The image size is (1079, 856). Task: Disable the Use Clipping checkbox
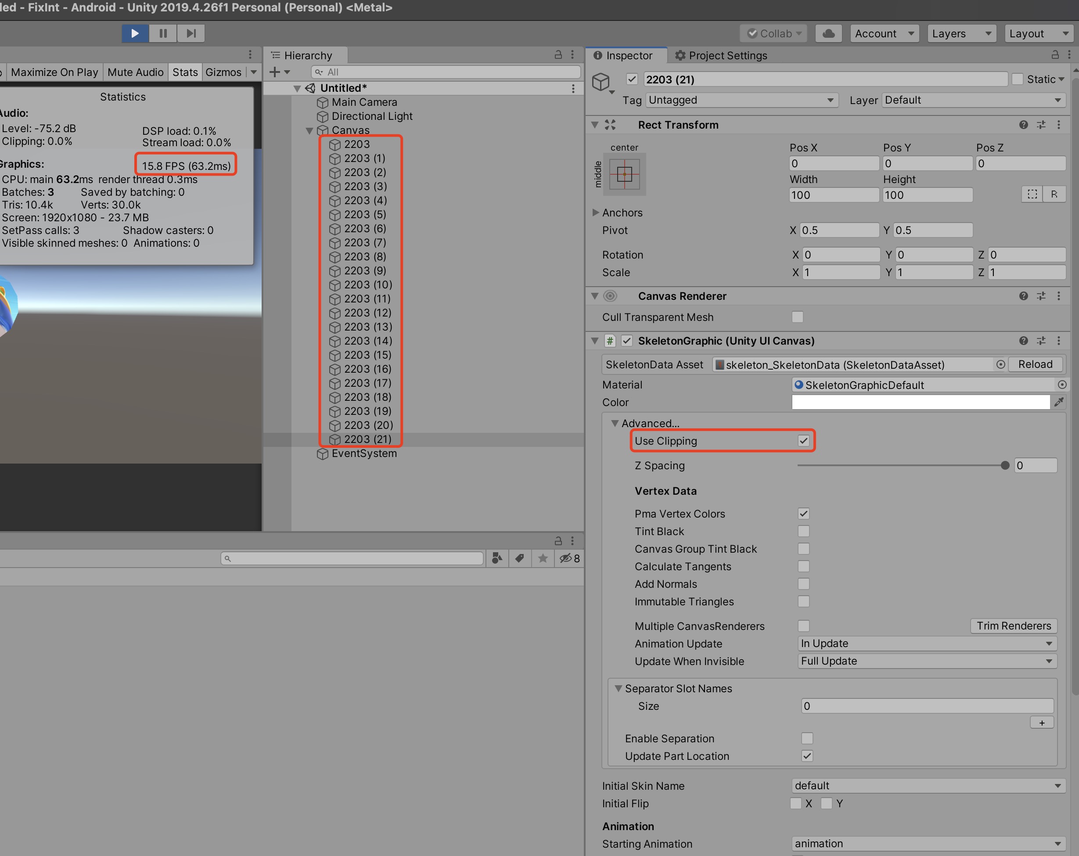click(804, 441)
